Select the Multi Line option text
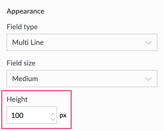This screenshot has height=131, width=164. coord(28,42)
